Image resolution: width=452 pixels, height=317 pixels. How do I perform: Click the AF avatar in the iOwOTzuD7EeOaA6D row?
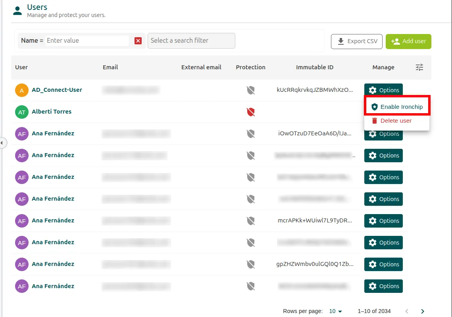click(x=21, y=134)
